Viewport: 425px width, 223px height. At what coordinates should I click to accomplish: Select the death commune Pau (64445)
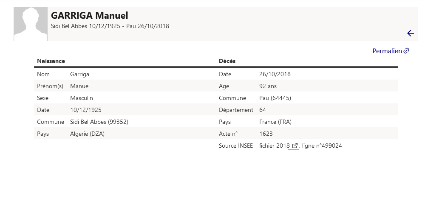pos(275,98)
